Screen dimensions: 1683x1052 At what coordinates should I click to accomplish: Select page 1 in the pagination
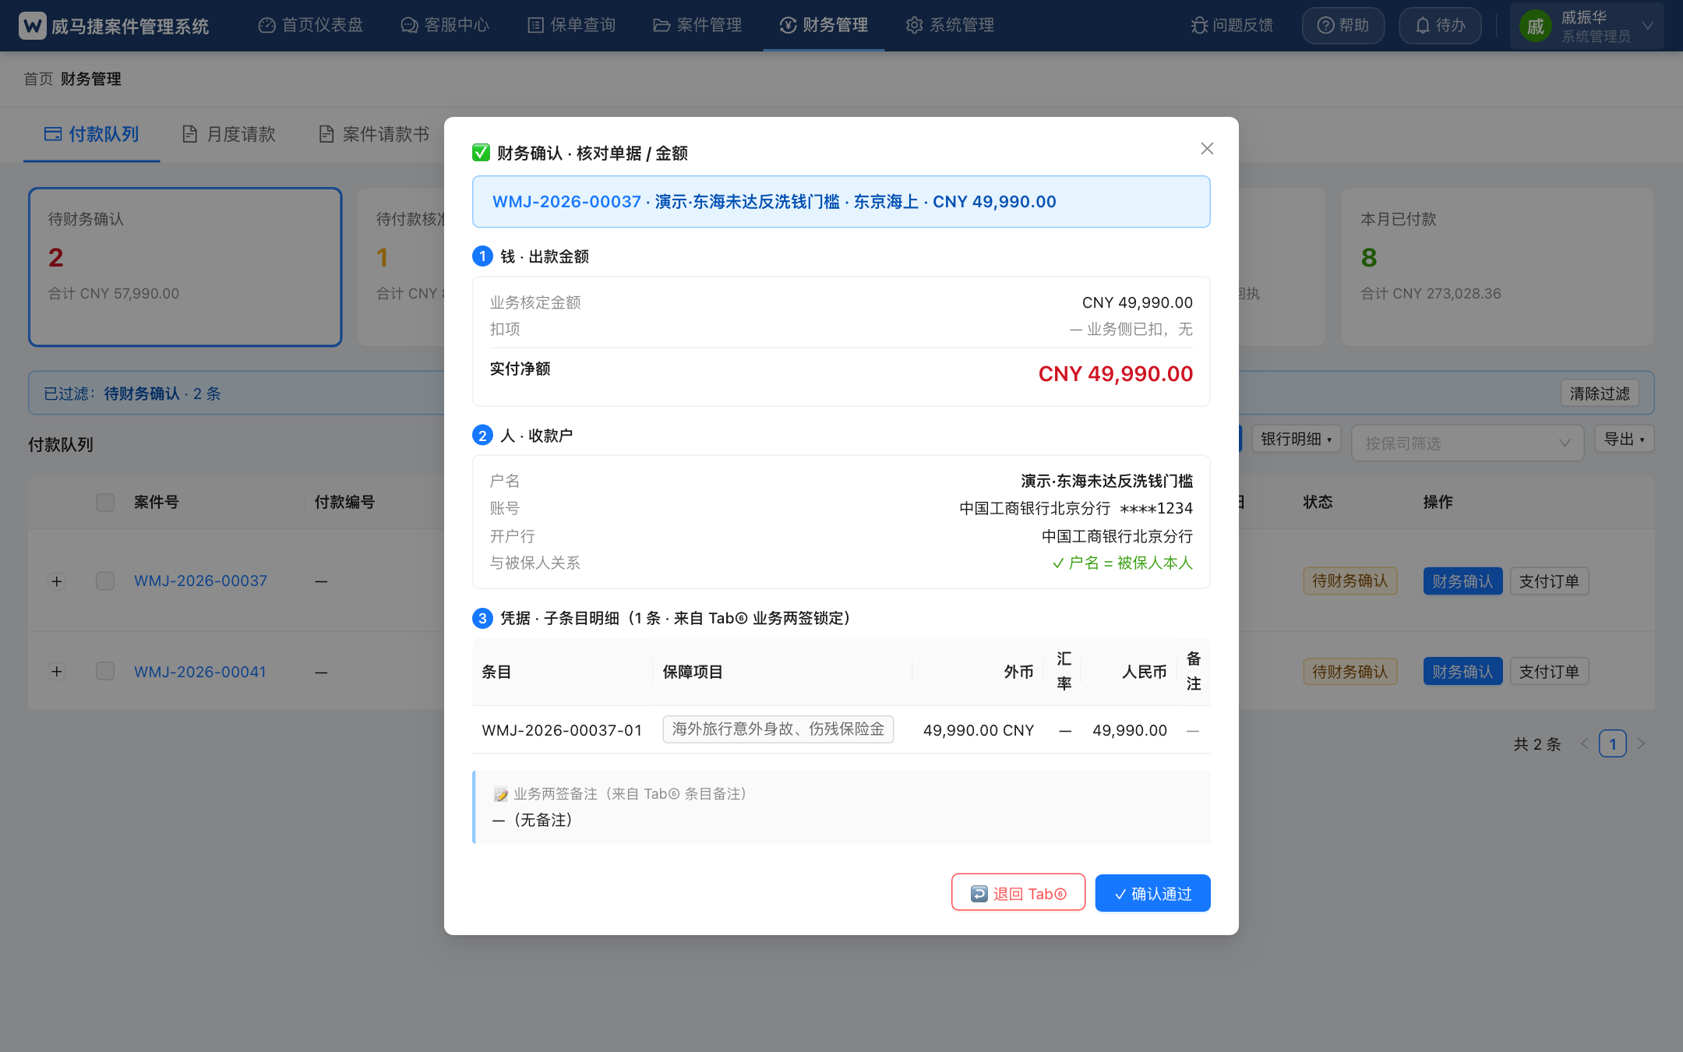1612,743
